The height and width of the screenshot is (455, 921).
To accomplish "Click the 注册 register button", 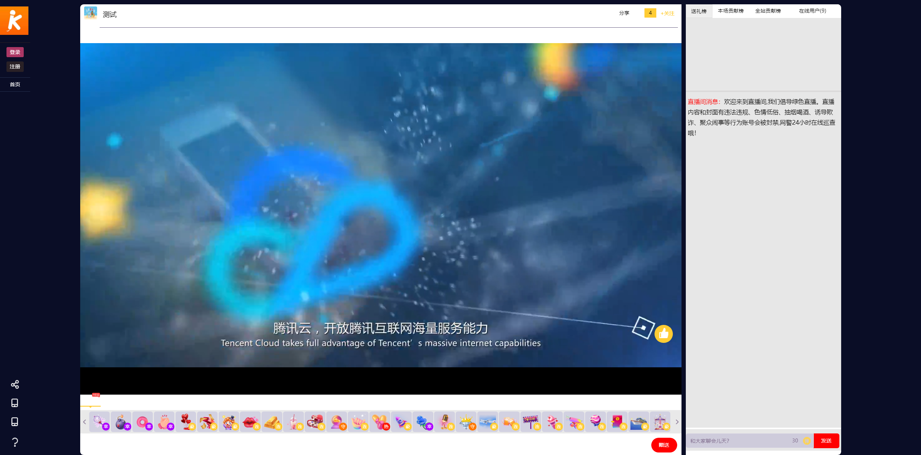I will pos(15,66).
